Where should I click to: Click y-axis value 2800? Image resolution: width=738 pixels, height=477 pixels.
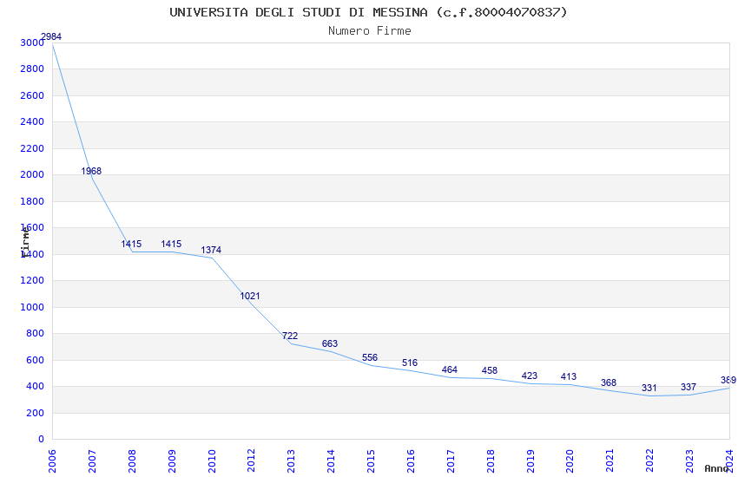(32, 69)
